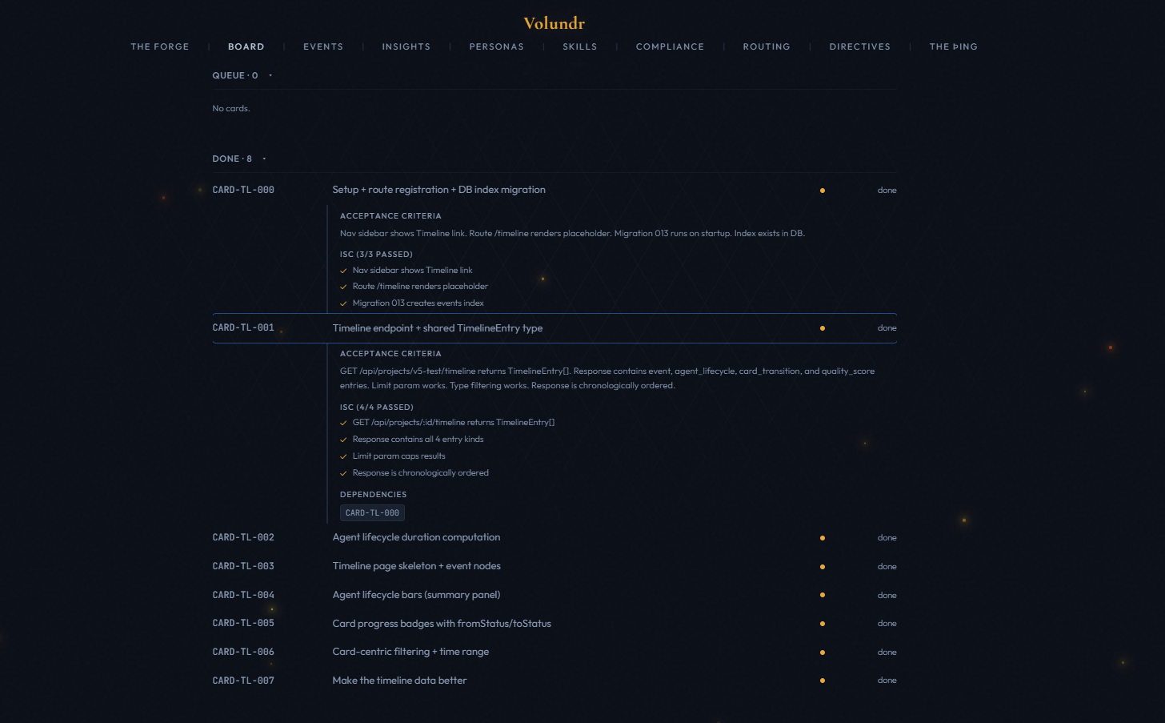1165x723 pixels.
Task: Click the checkmark beside 'Response is chronologically ordered'
Action: click(344, 472)
